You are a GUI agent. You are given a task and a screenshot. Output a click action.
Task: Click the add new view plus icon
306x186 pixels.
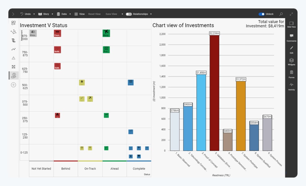[x=13, y=85]
